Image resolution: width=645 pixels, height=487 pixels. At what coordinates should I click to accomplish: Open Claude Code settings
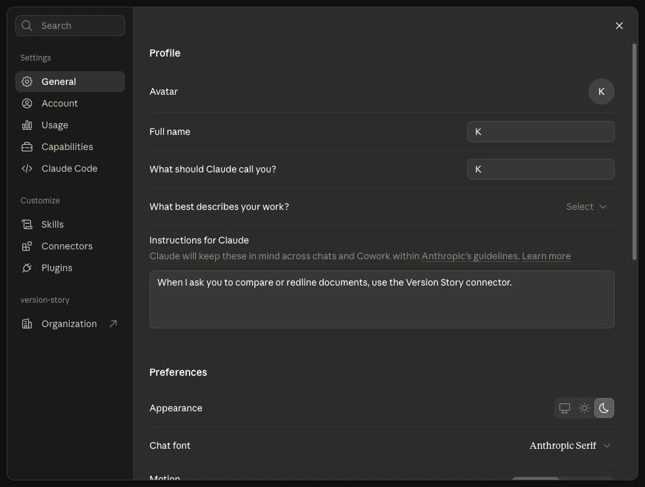coord(70,168)
